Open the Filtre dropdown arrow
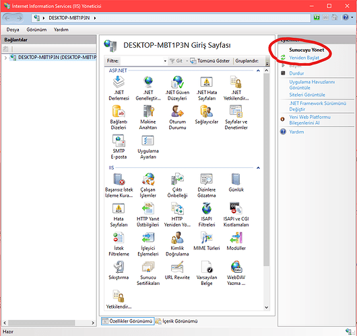The image size is (357, 336). pos(165,61)
